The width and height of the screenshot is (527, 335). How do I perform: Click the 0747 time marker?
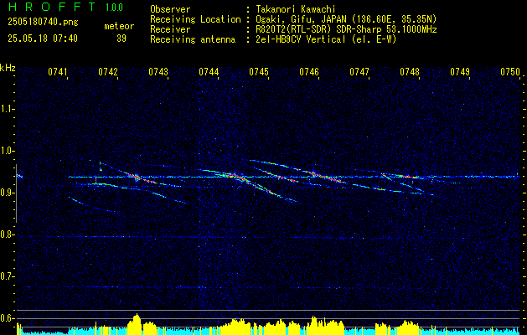(359, 72)
